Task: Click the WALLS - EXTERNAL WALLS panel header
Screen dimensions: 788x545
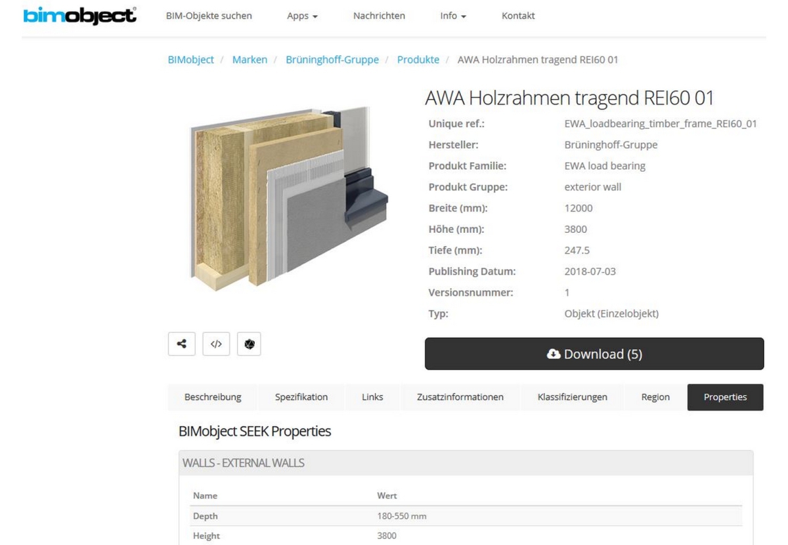Action: tap(466, 463)
